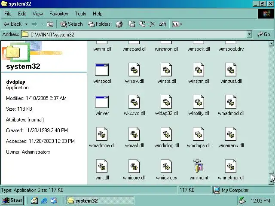Image resolution: width=275 pixels, height=206 pixels.
Task: Click the winspool.drv file name
Action: pos(231,49)
